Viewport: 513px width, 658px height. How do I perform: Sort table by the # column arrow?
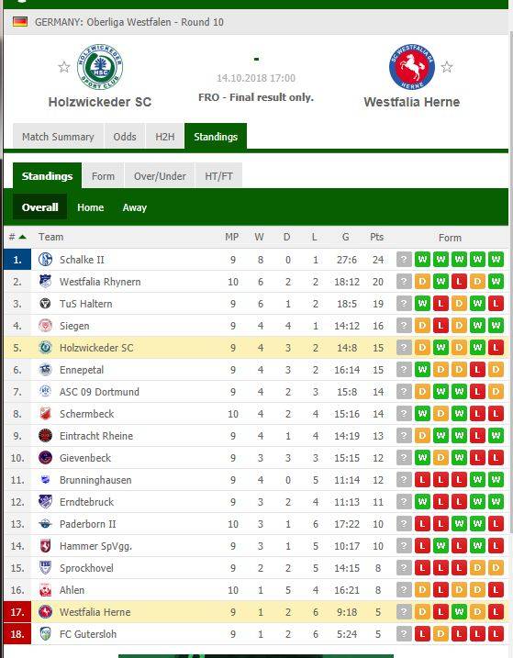(23, 237)
